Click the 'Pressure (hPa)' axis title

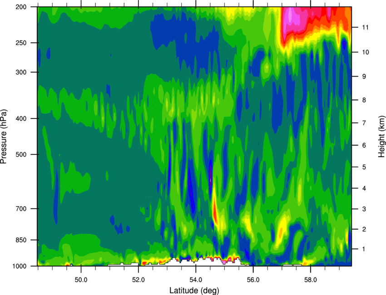pos(4,136)
